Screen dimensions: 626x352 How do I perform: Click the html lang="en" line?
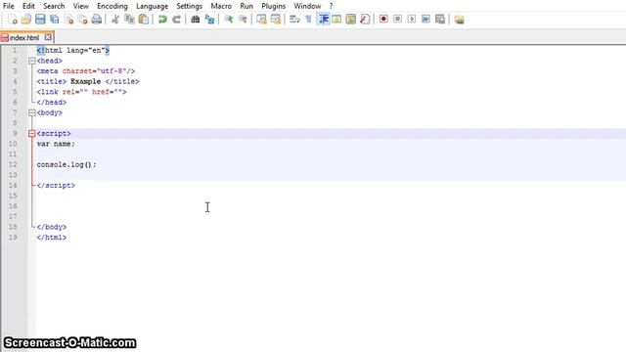point(73,50)
